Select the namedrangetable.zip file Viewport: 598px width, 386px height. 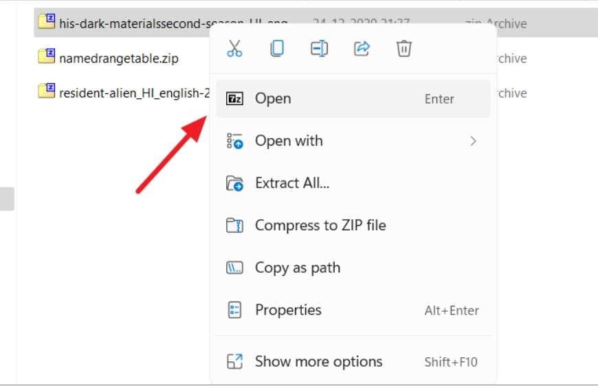coord(118,58)
